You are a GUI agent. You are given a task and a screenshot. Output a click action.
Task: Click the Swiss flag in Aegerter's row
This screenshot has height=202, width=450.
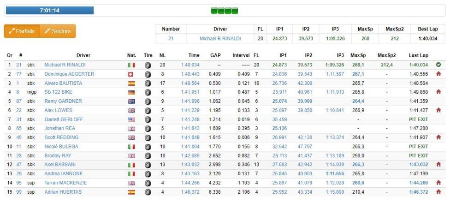click(x=131, y=74)
